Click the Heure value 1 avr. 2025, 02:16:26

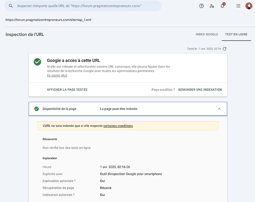pyautogui.click(x=115, y=167)
